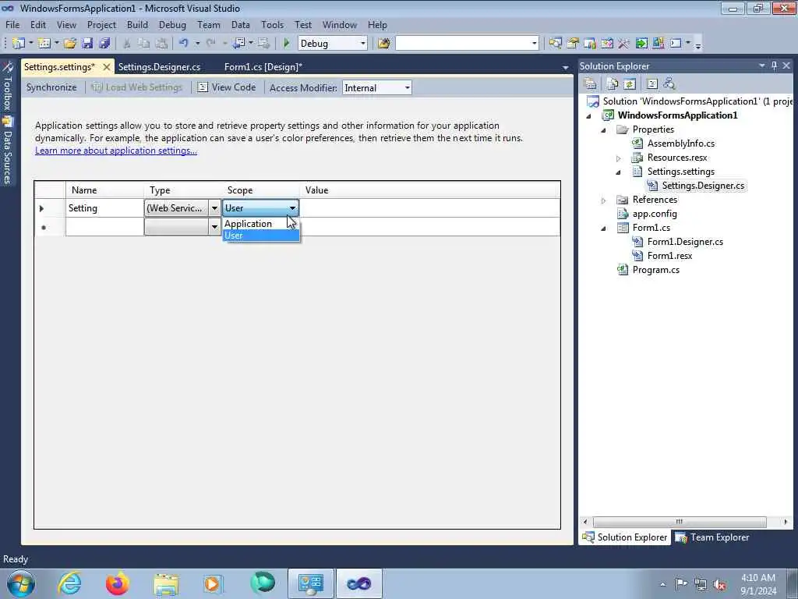
Task: Select app.config in Solution Explorer
Action: pyautogui.click(x=655, y=214)
